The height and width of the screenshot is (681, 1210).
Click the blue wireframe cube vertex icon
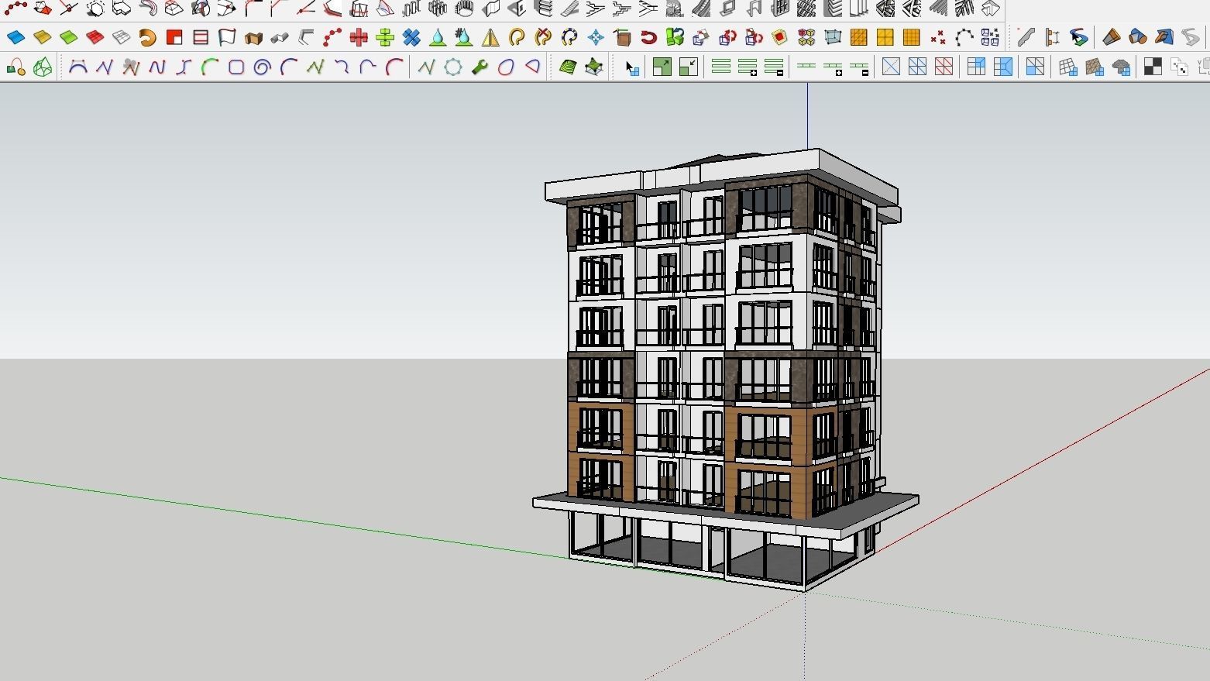tap(833, 37)
